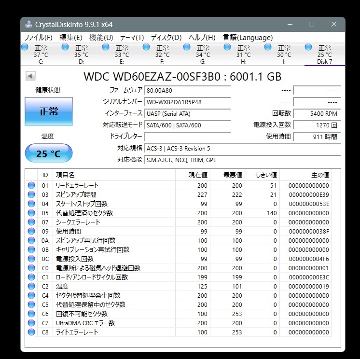Screen dimensions: 360x359
Task: Click status orb of attribute 0A スピンアップ再試行回数
Action: pos(31,240)
